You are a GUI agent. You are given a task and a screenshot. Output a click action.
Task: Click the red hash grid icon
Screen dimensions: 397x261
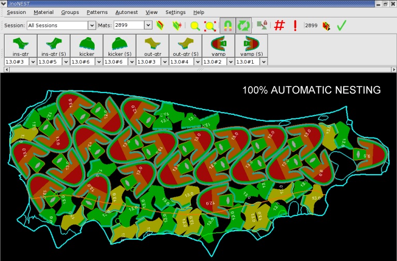279,25
